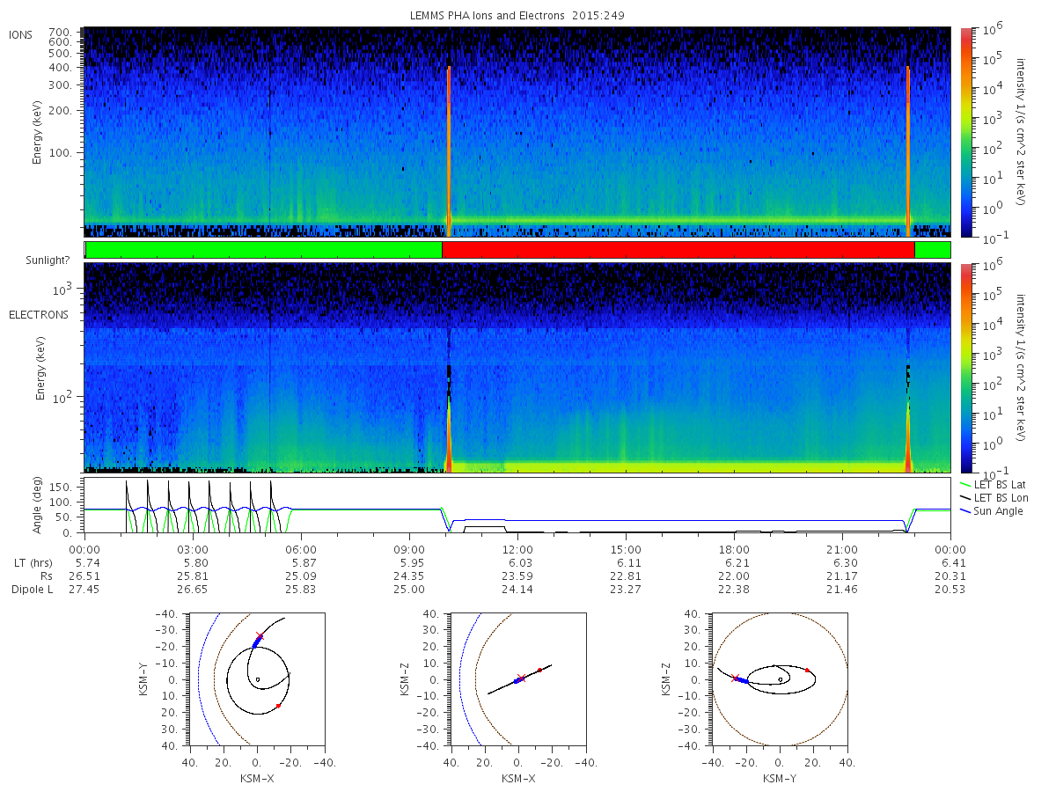Click the ELECTRONS panel label
Viewport: 1056px width, 792px height.
(38, 314)
